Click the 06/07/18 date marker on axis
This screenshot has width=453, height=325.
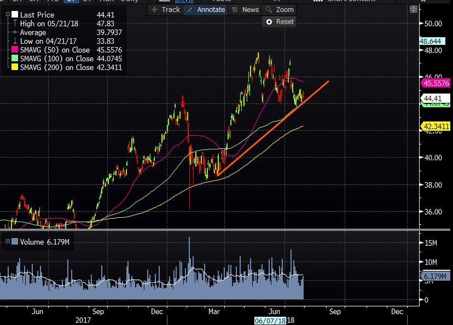tap(270, 320)
